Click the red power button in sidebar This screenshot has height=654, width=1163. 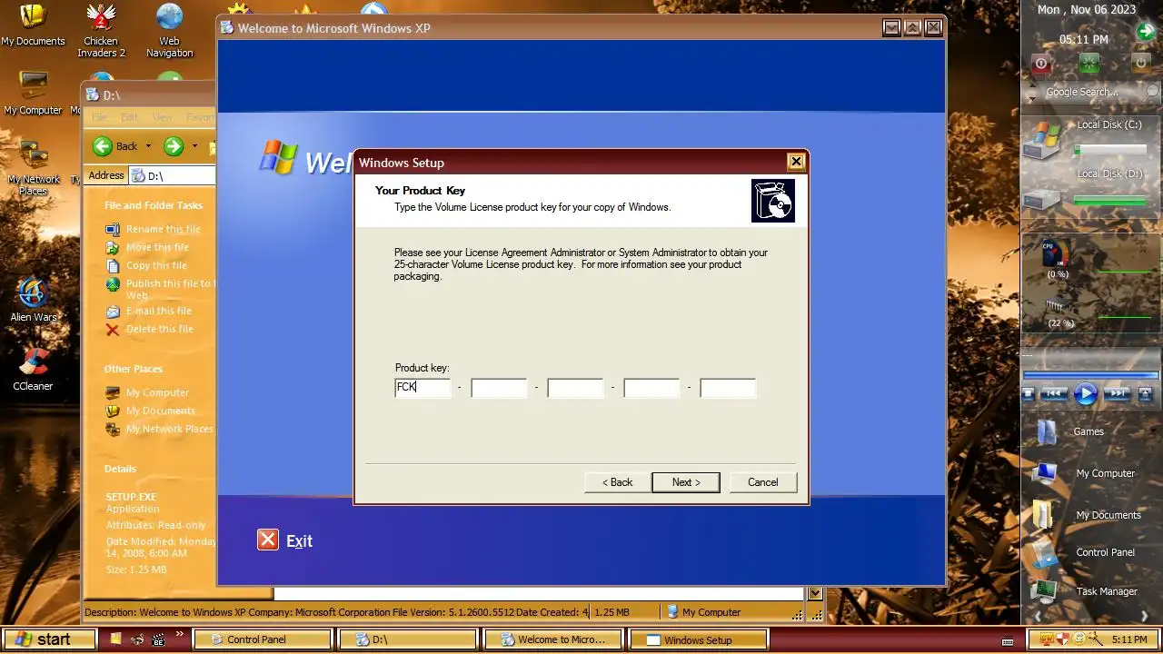click(1041, 64)
